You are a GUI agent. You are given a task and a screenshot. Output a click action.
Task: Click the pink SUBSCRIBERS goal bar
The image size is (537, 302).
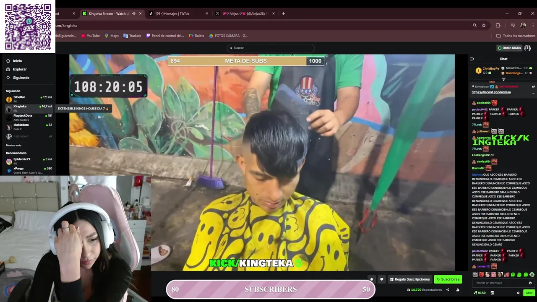[x=271, y=289]
